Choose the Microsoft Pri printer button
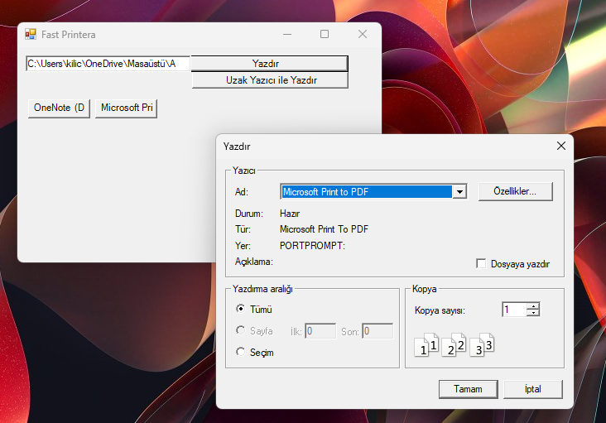The height and width of the screenshot is (423, 606). pyautogui.click(x=127, y=108)
